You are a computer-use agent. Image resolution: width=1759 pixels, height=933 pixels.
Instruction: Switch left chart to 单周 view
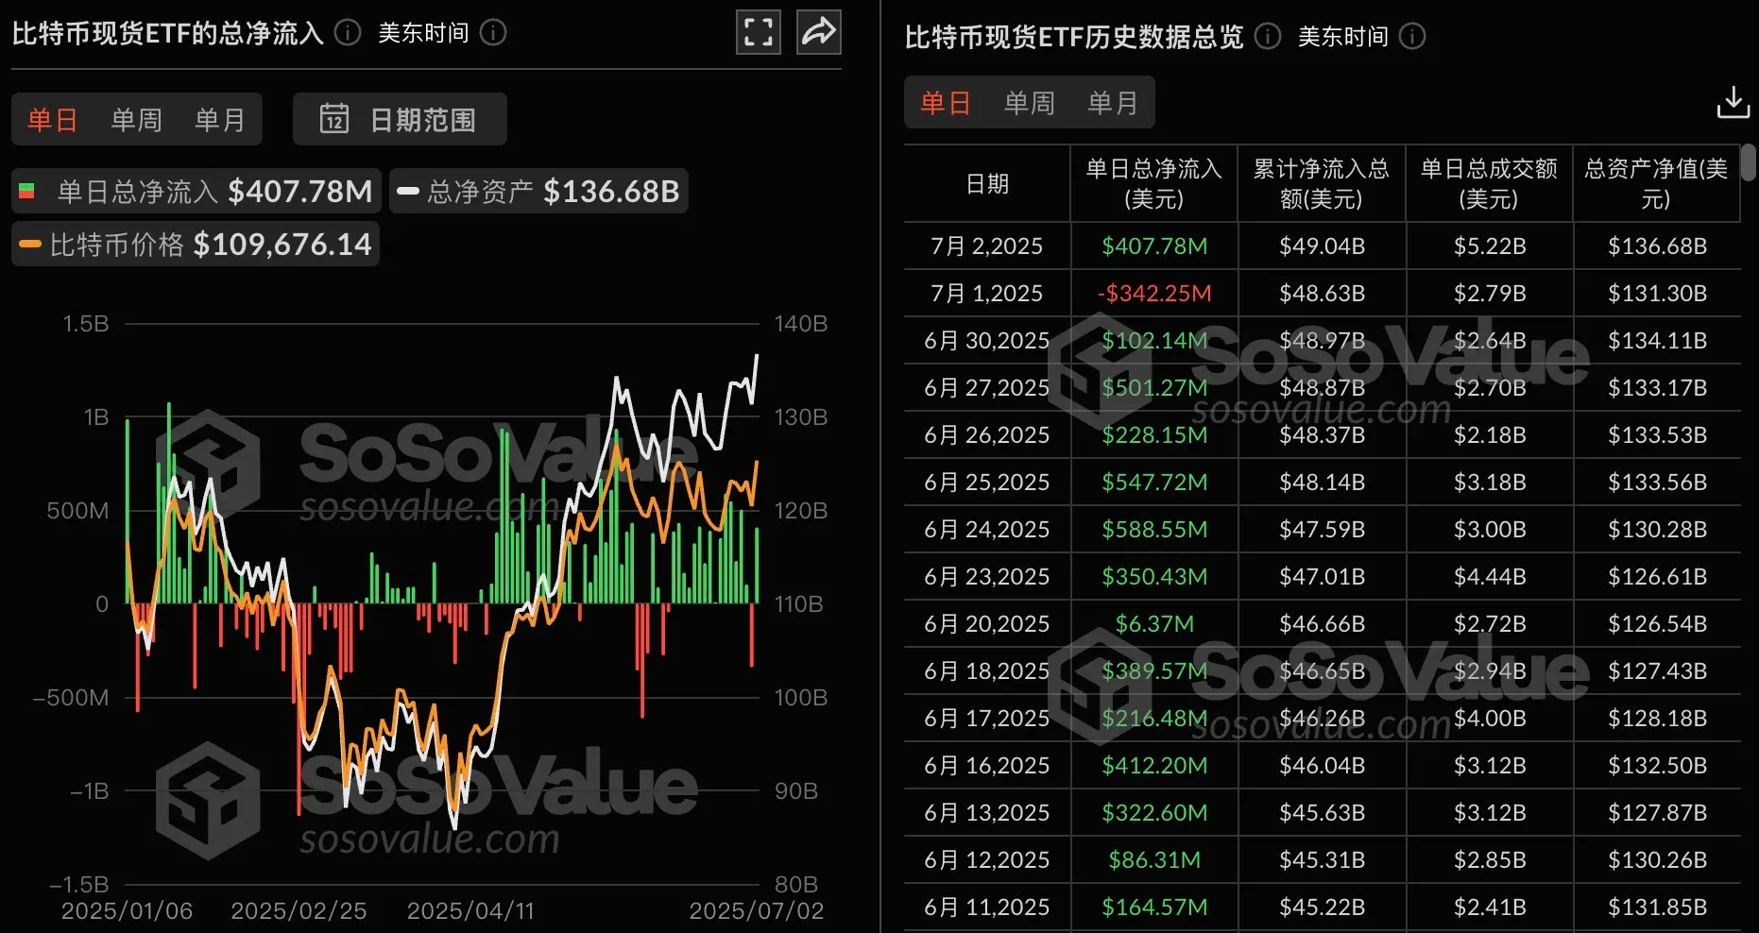135,119
